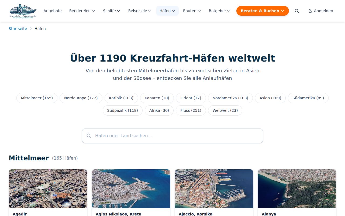Screen dimensions: 345x216
Task: Choose the Fluss (251) region chip
Action: coord(191,110)
